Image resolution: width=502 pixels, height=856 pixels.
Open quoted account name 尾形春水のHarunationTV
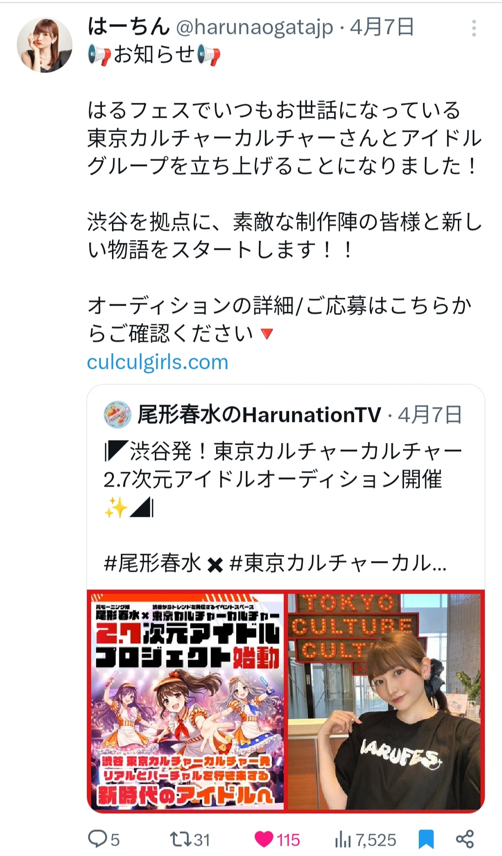pos(259,415)
